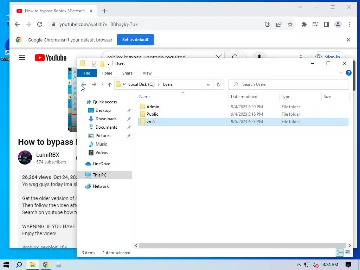360x270 pixels.
Task: Open Customize Quick Access Toolbar dropdown
Action: [x=108, y=64]
